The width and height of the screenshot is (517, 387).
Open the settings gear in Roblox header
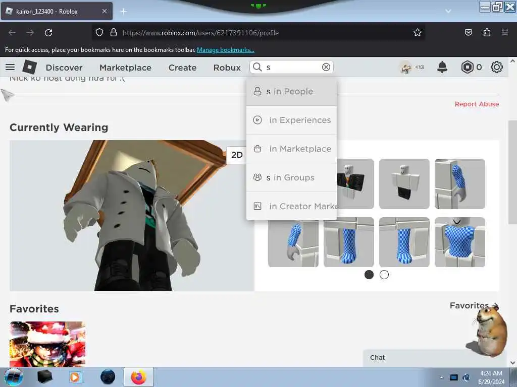coord(497,67)
